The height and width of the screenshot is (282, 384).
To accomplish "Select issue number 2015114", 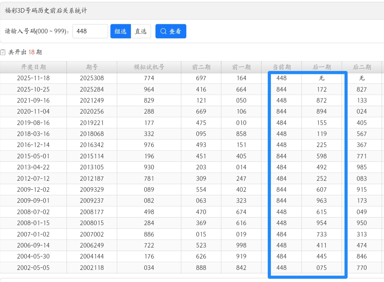I will pyautogui.click(x=92, y=156).
